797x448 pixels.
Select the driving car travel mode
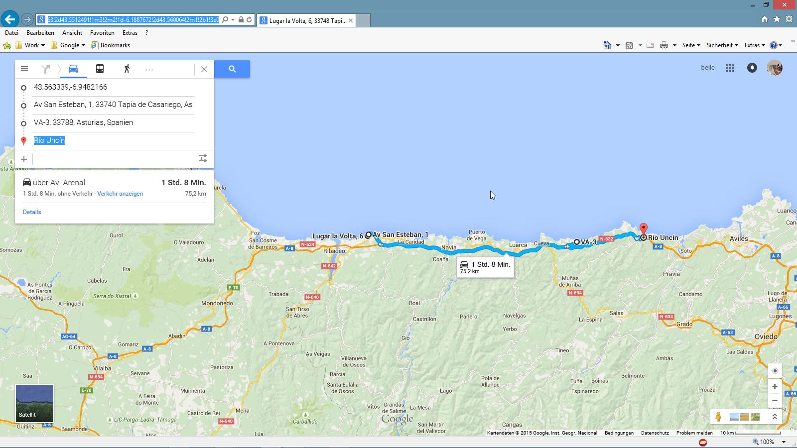[x=73, y=69]
